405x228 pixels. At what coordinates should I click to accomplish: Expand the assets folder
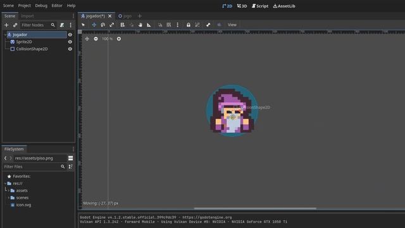(8, 191)
